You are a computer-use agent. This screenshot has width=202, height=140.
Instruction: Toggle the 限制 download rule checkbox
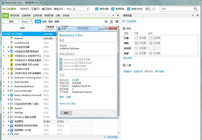click(x=137, y=43)
